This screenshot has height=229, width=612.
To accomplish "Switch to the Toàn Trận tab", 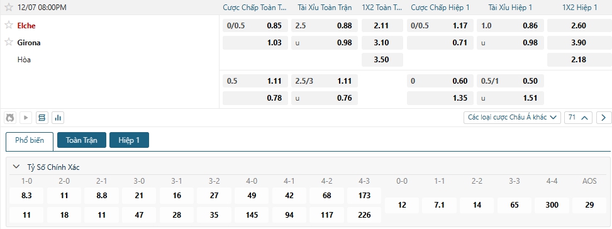I will coord(82,140).
